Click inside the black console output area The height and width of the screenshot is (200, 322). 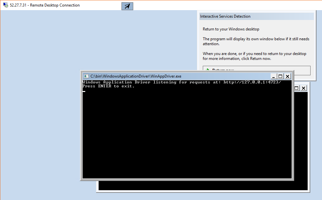[x=186, y=131]
